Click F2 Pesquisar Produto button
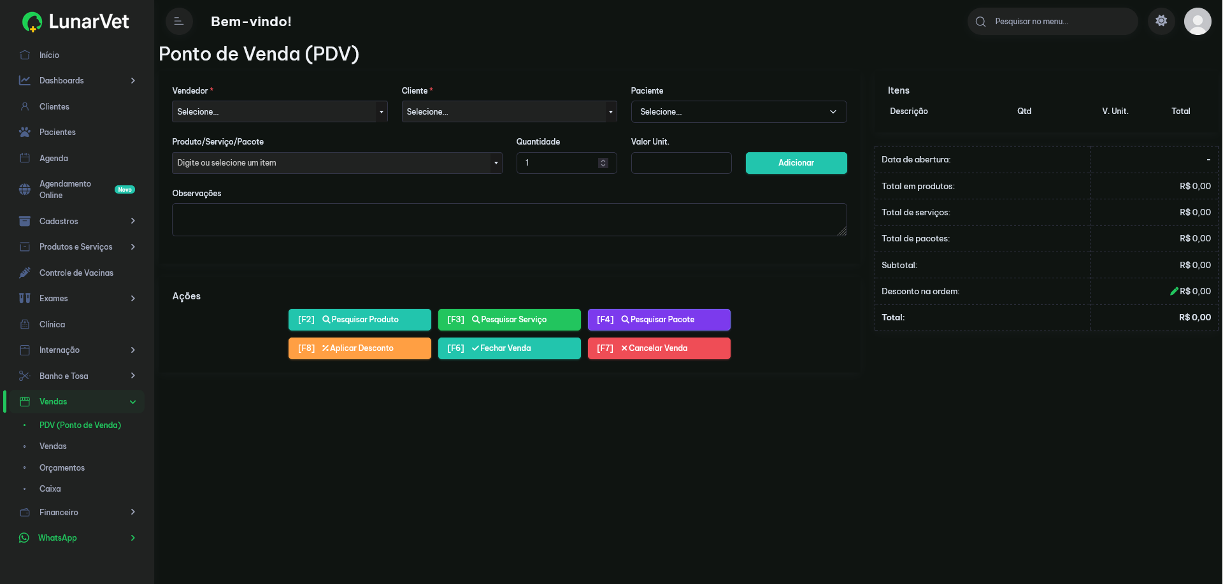The width and height of the screenshot is (1223, 584). 360,320
